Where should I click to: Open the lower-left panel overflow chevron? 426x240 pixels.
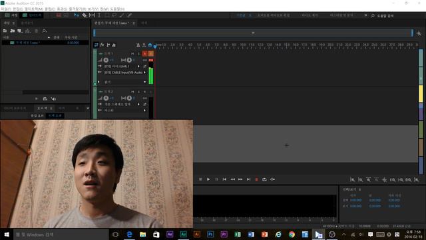click(x=88, y=108)
